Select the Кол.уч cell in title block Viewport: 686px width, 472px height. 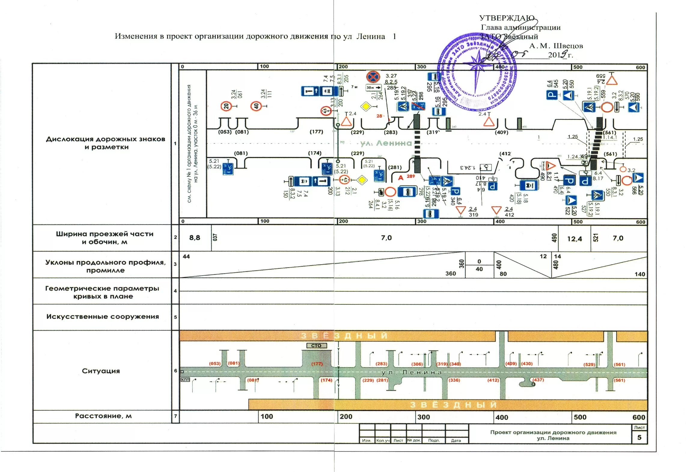[383, 440]
